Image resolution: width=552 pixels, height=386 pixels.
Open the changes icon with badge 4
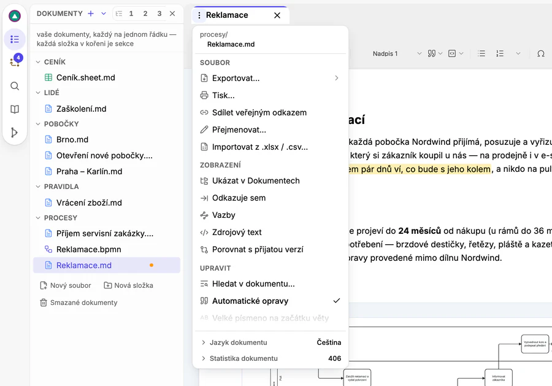pyautogui.click(x=15, y=61)
